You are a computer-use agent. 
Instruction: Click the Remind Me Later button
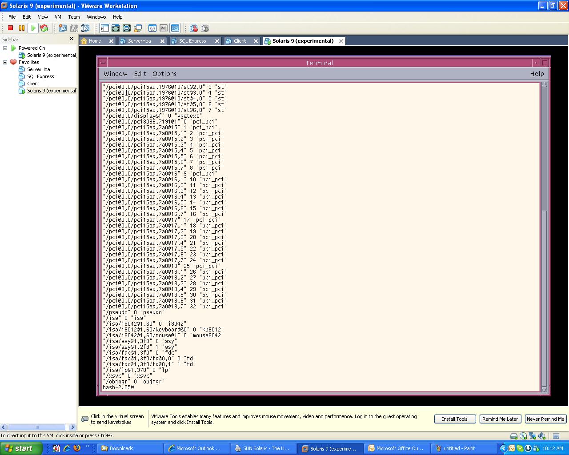coord(500,419)
